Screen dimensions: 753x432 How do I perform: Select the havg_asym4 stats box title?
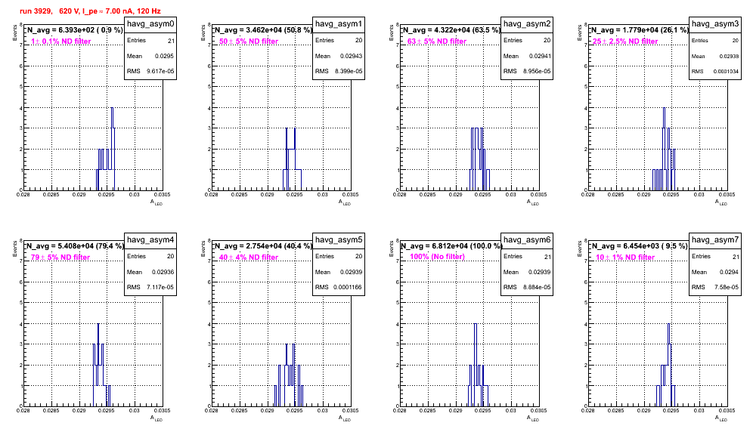(x=150, y=240)
